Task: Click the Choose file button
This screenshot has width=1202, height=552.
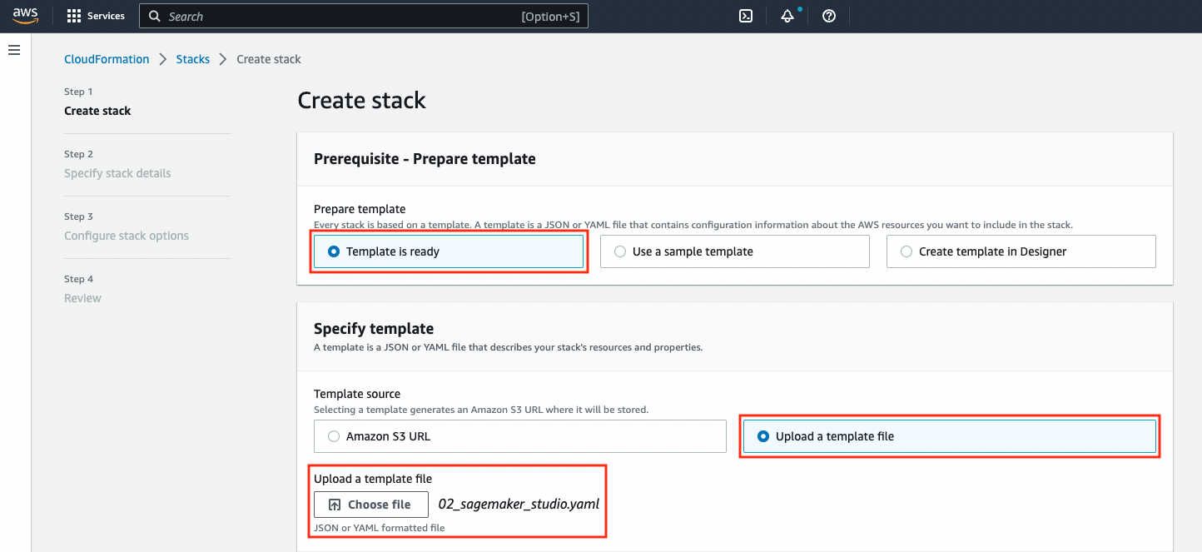Action: pos(371,505)
